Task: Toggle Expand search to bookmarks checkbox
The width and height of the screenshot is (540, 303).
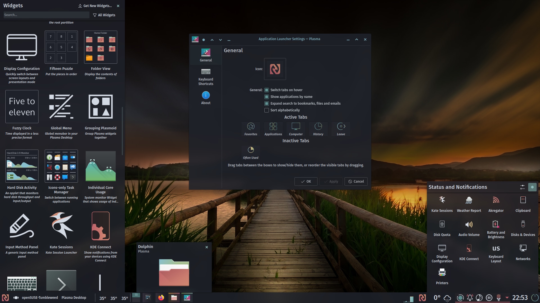Action: point(266,104)
